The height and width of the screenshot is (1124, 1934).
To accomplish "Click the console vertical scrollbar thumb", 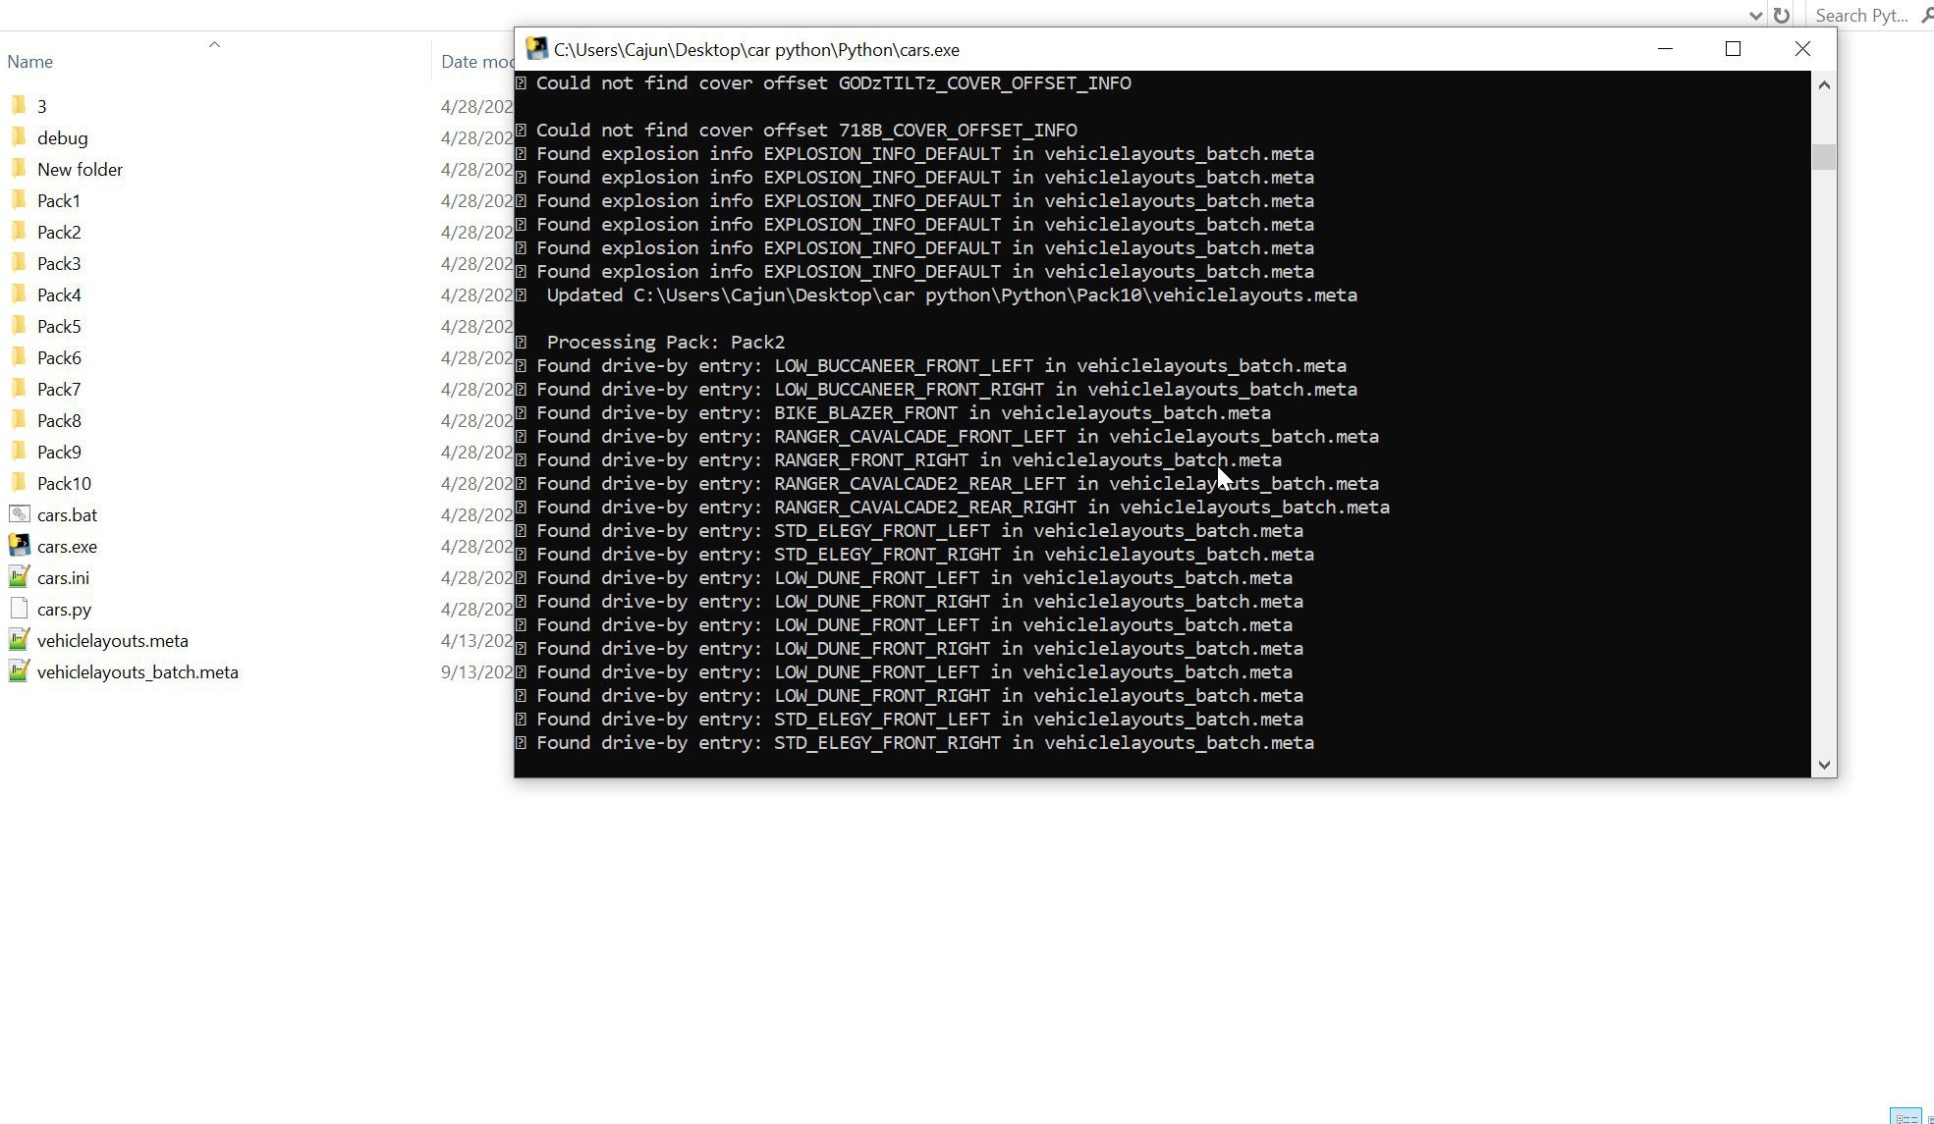I will (x=1824, y=157).
